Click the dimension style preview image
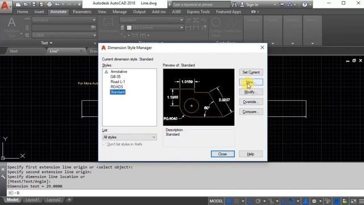 (x=198, y=97)
